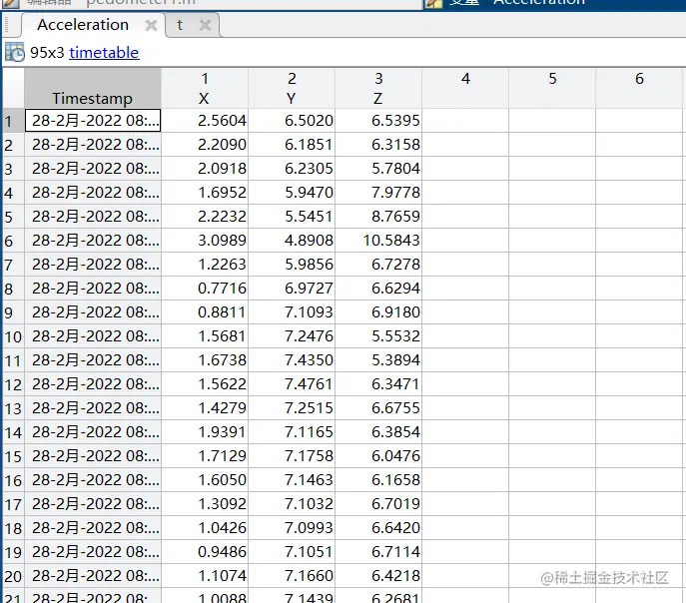Select column 1 X header
Image resolution: width=686 pixels, height=603 pixels.
205,89
